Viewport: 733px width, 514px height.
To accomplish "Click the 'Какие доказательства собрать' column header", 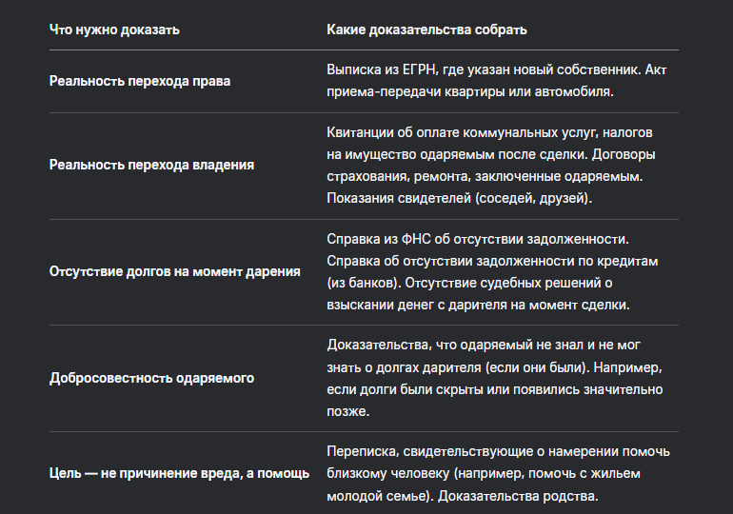I will pos(426,30).
